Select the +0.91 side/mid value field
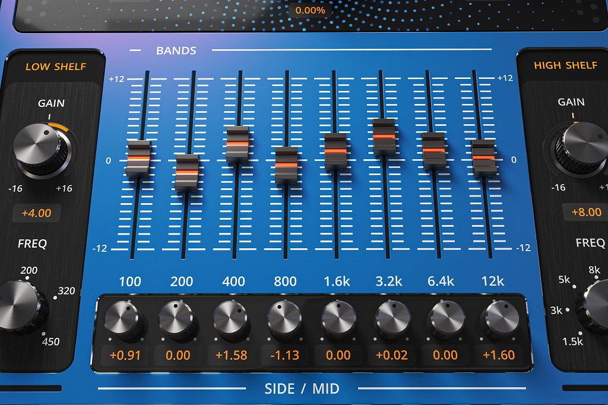 [125, 355]
